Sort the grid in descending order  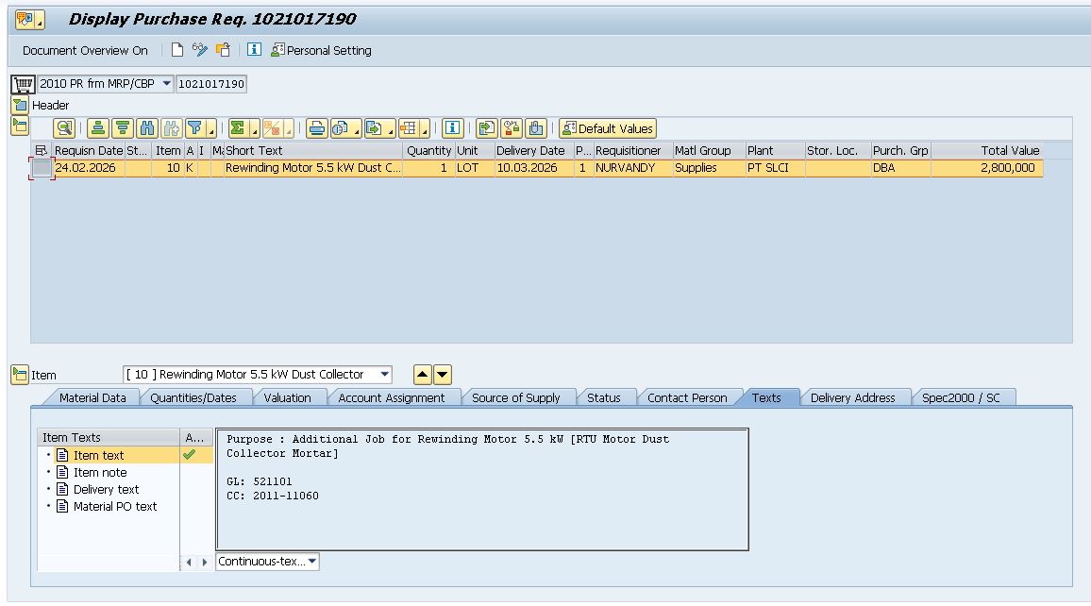tap(122, 128)
